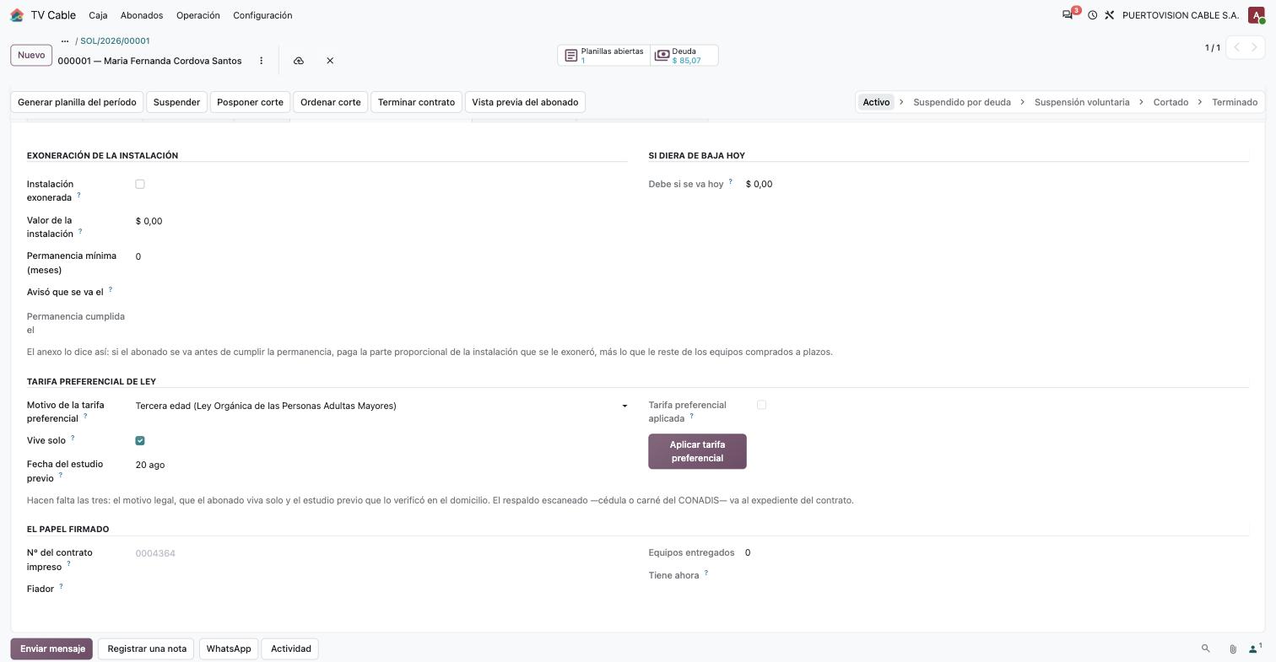Set status to Suspendido por deuda
This screenshot has height=662, width=1276.
click(962, 102)
